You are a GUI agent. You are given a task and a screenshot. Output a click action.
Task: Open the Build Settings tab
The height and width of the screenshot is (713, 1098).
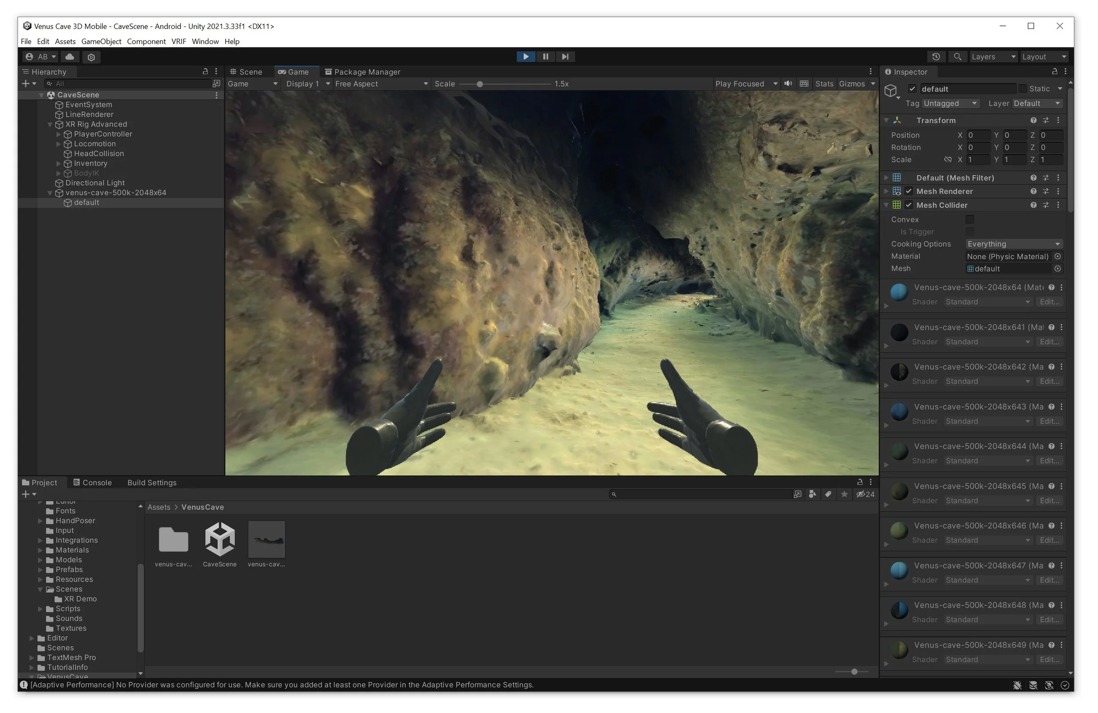coord(152,483)
